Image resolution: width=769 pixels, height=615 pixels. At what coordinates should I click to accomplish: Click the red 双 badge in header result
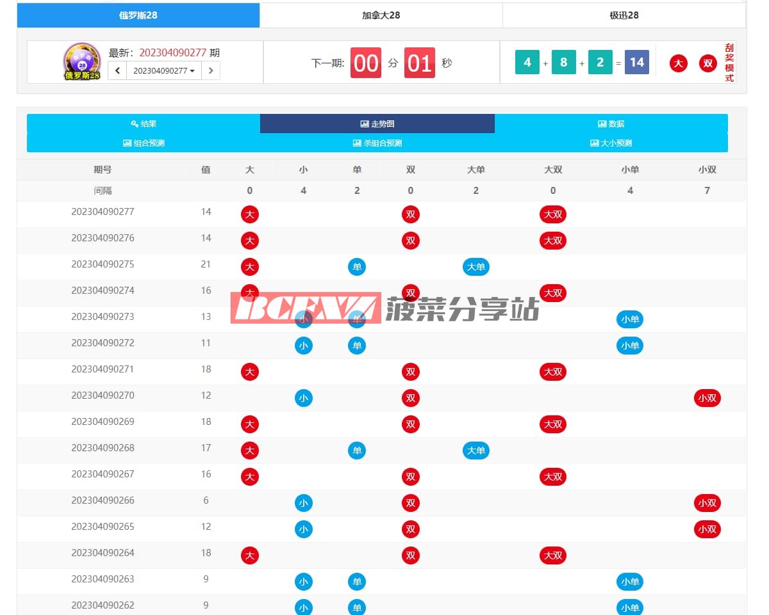click(x=707, y=63)
